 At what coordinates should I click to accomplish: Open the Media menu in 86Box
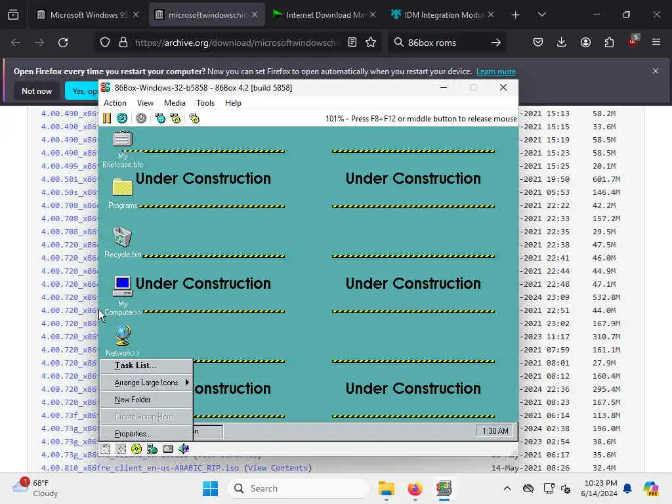[x=175, y=103]
